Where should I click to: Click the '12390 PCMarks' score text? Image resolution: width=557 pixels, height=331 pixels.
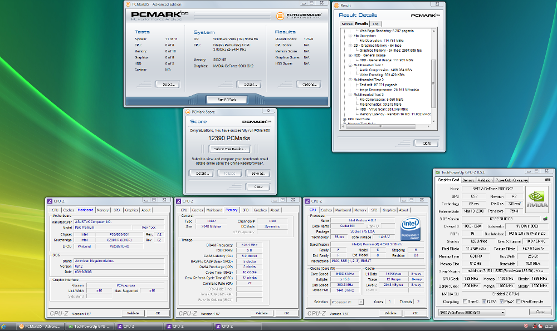tap(229, 139)
